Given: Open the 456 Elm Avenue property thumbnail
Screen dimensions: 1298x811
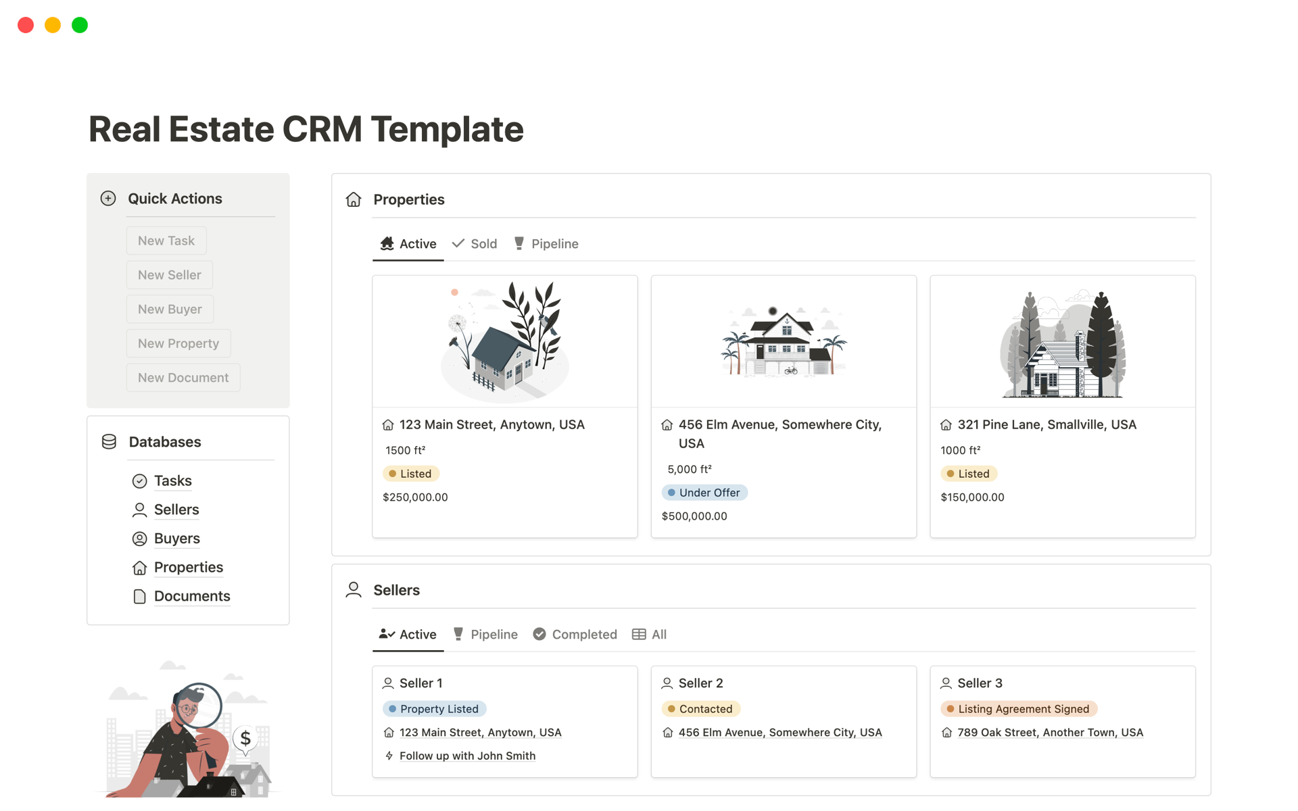Looking at the screenshot, I should [784, 342].
